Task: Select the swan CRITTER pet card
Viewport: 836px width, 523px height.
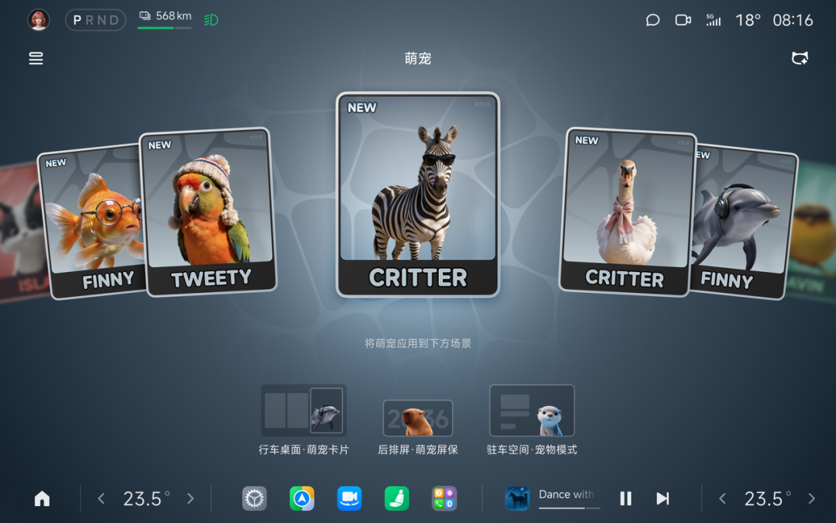Action: click(x=627, y=212)
